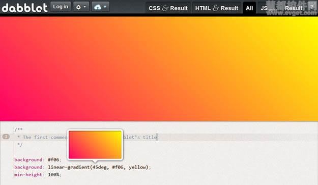Click the title comment line in editor
This screenshot has width=318, height=185.
click(x=159, y=137)
